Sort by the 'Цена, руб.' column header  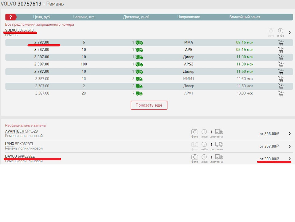[41, 17]
